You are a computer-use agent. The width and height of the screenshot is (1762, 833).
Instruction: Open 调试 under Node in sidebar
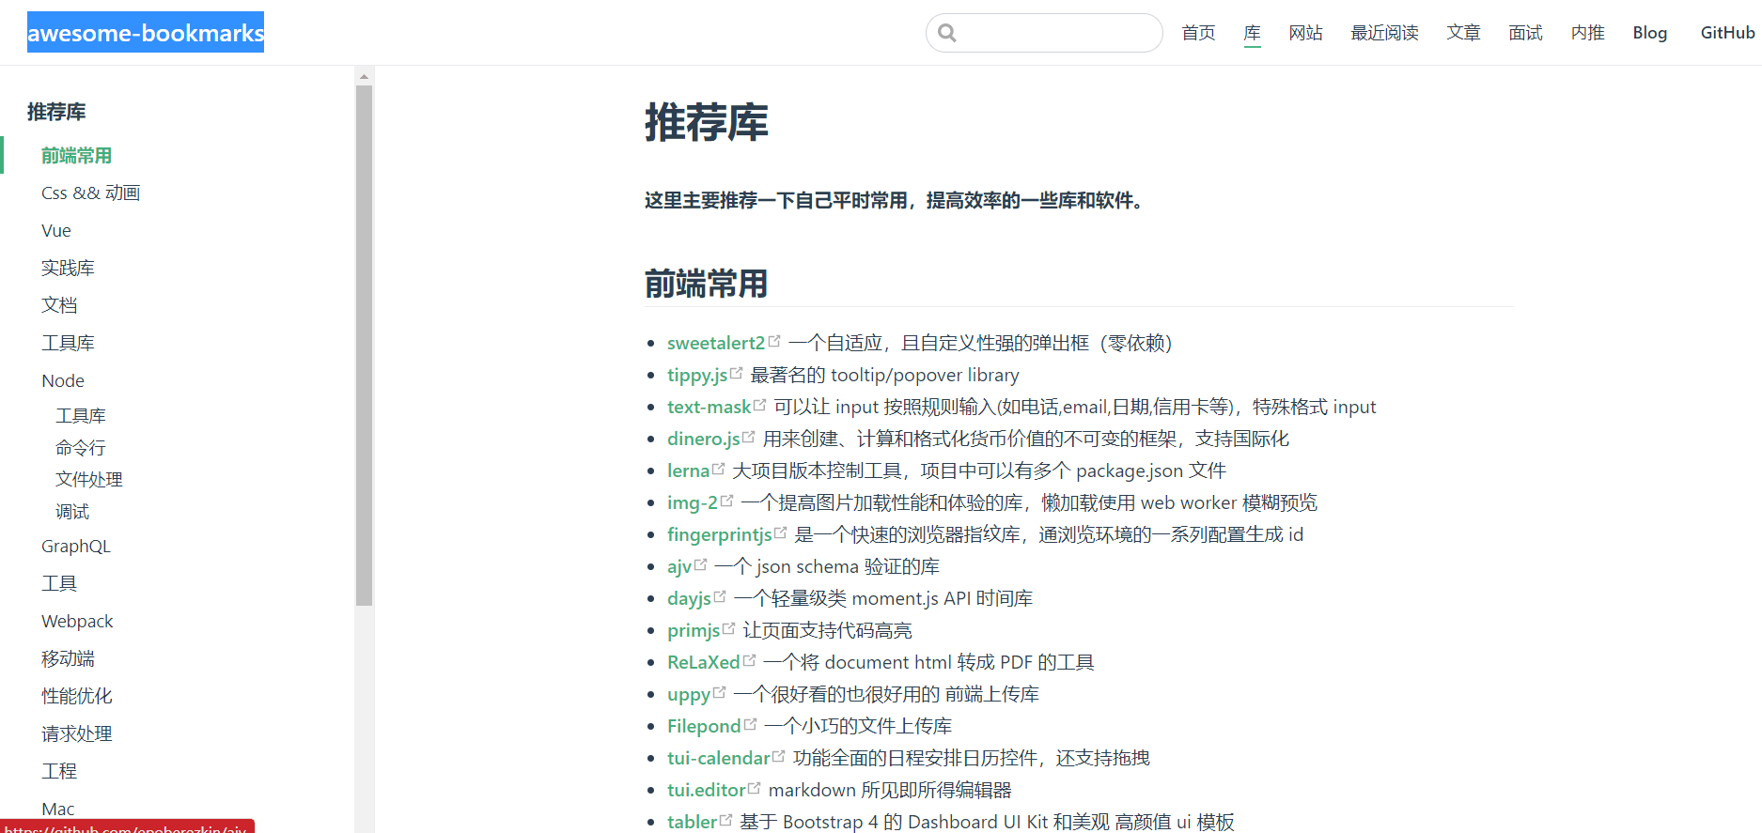click(x=72, y=511)
